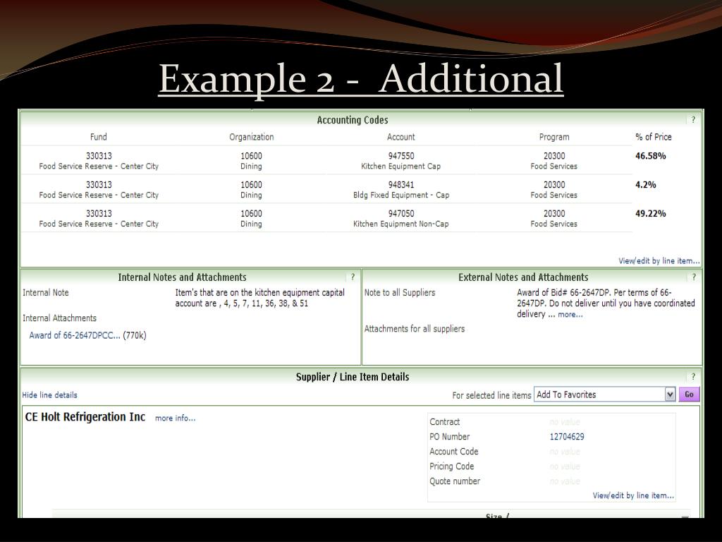722x542 pixels.
Task: Click the % of Price column header
Action: (x=654, y=137)
